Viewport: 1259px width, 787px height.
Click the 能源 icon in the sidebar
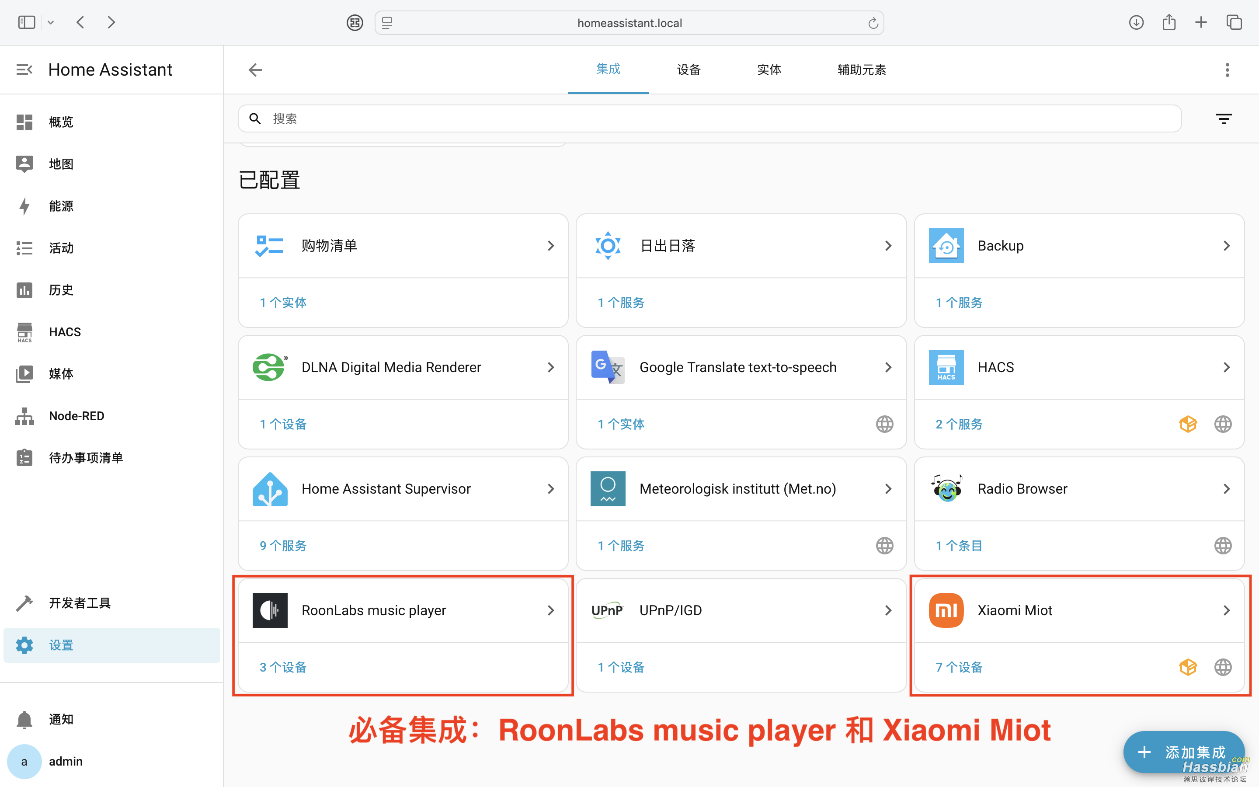click(x=24, y=206)
